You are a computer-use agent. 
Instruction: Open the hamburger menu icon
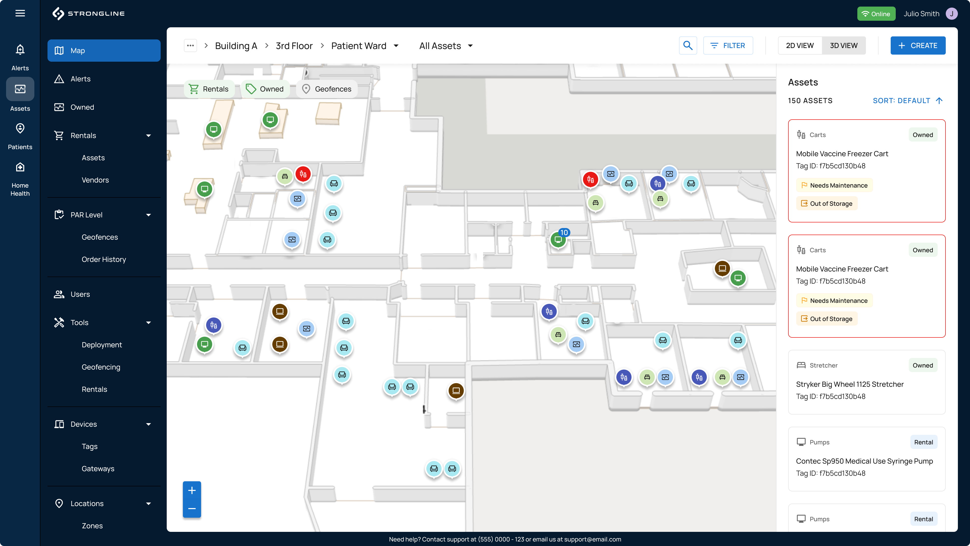[x=20, y=13]
